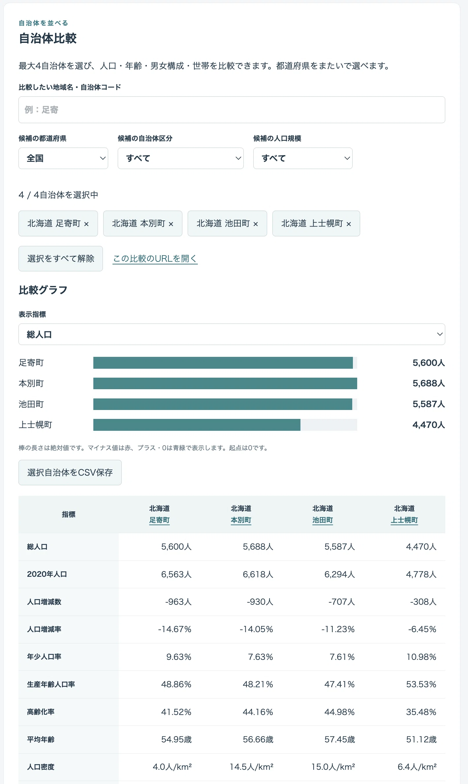Click the 比較グラフ section heading
This screenshot has width=468, height=784.
coord(43,290)
